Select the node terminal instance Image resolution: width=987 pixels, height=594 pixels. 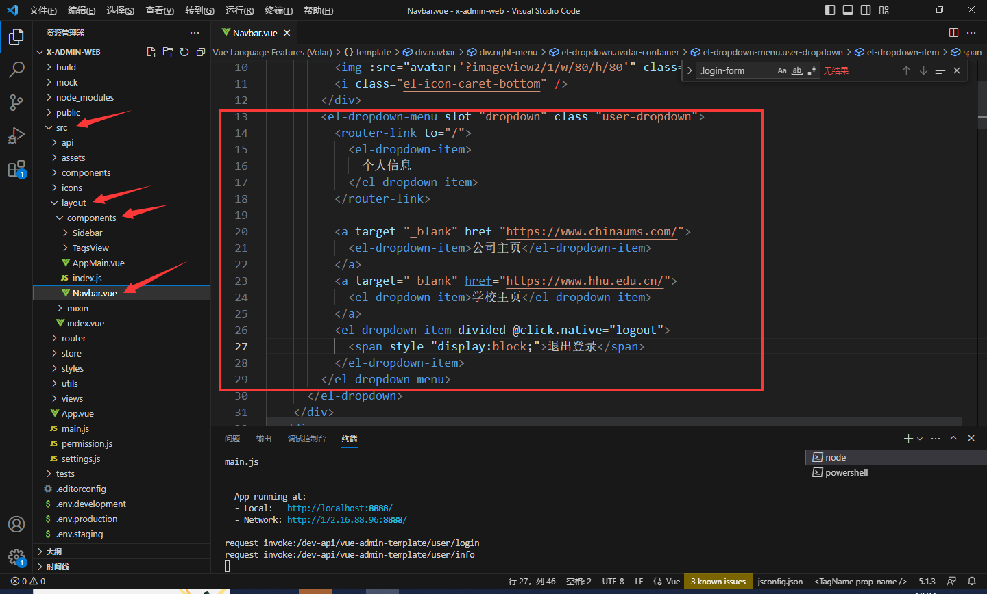tap(836, 457)
